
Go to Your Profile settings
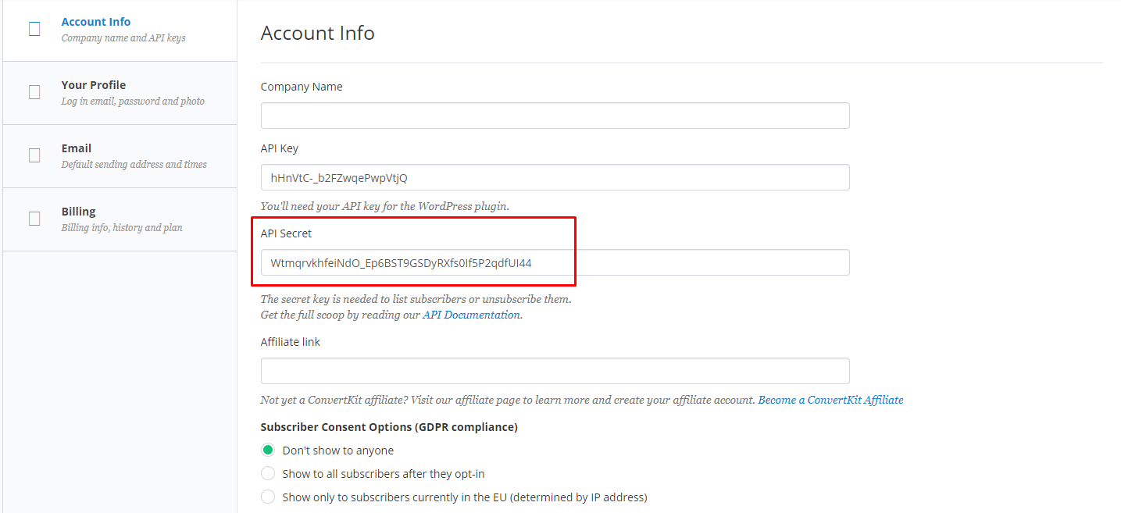(x=120, y=93)
